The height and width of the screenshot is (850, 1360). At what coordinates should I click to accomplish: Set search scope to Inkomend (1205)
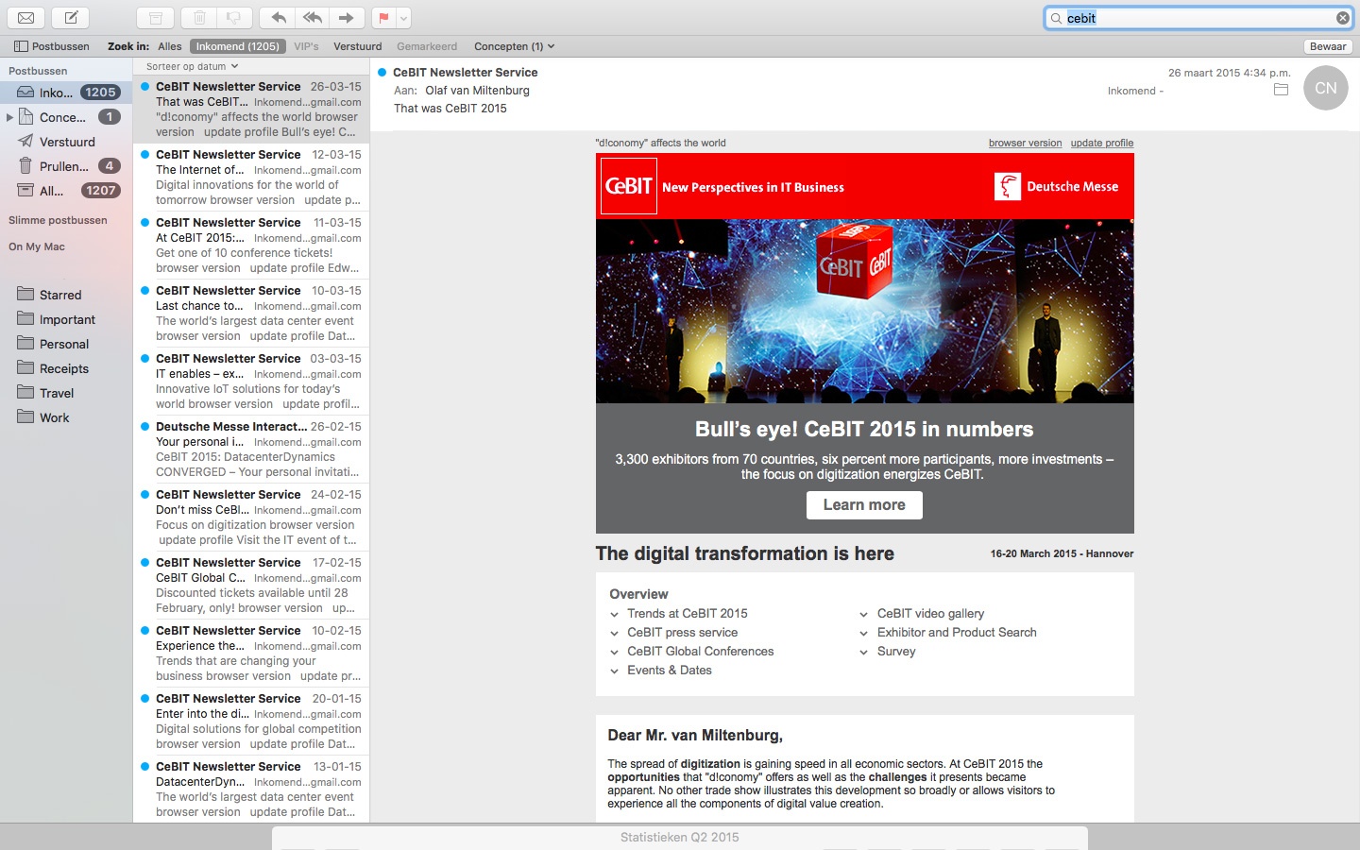click(237, 46)
